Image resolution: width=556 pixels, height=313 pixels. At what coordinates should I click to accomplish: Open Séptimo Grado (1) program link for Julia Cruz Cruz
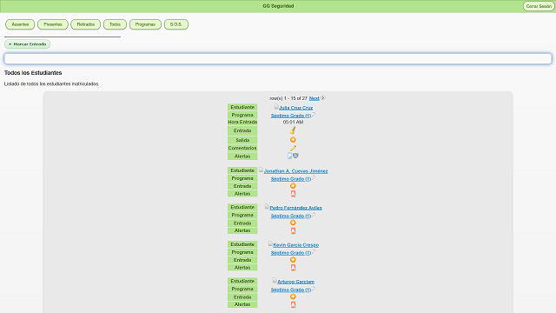click(291, 116)
